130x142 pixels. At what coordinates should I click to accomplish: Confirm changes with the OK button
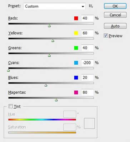click(x=115, y=6)
